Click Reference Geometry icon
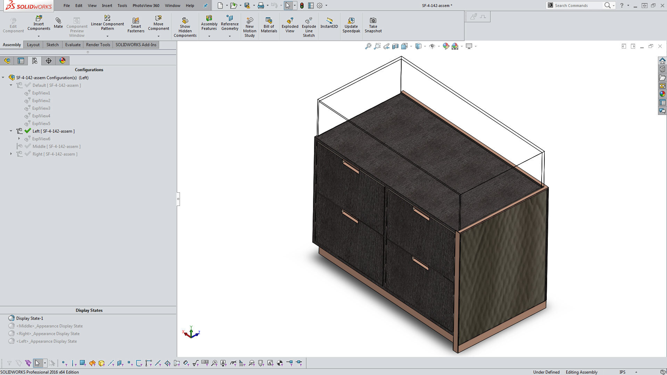Image resolution: width=667 pixels, height=375 pixels. (x=230, y=23)
